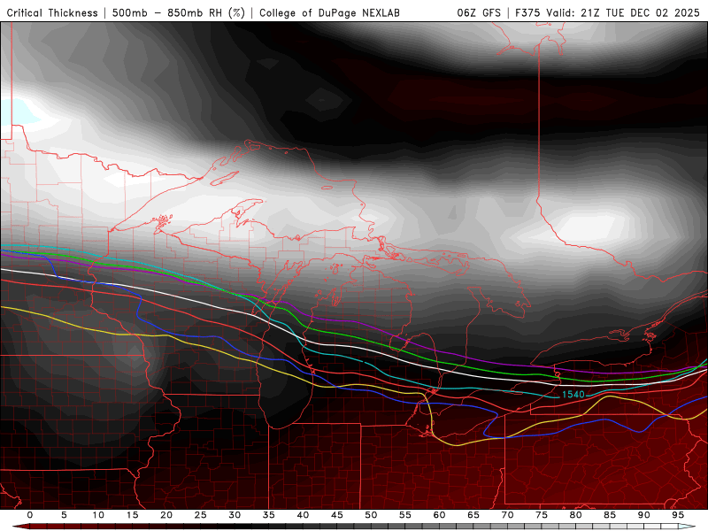This screenshot has width=708, height=531.
Task: Click the "70" value on the RH scale
Action: (507, 515)
